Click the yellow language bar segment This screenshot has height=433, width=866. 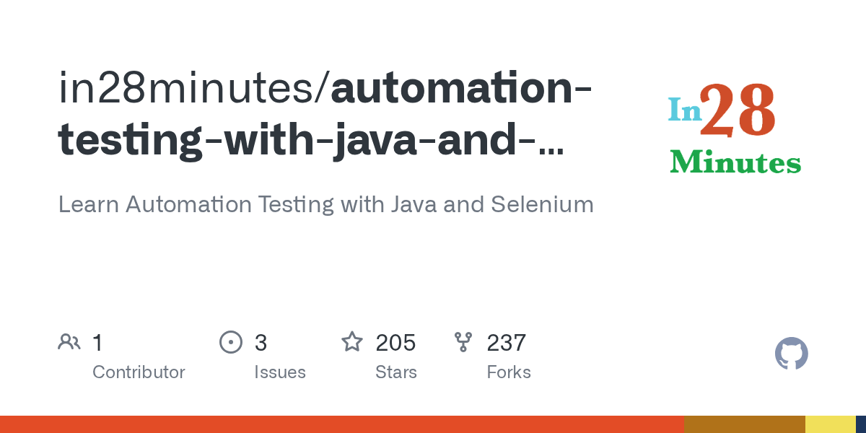click(830, 424)
